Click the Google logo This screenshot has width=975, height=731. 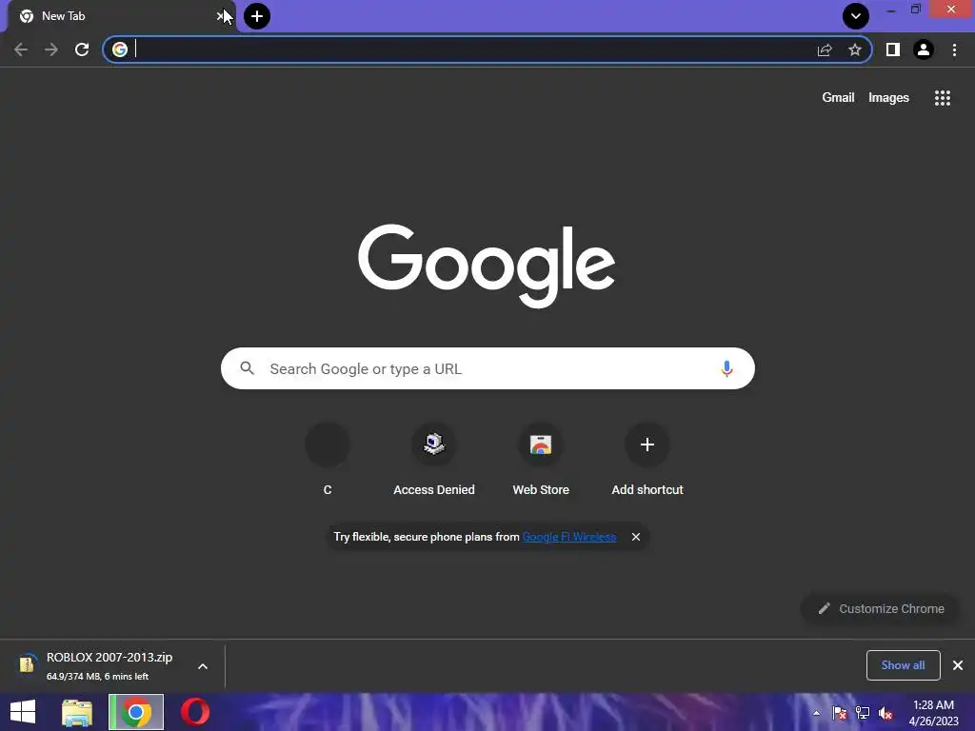(487, 266)
